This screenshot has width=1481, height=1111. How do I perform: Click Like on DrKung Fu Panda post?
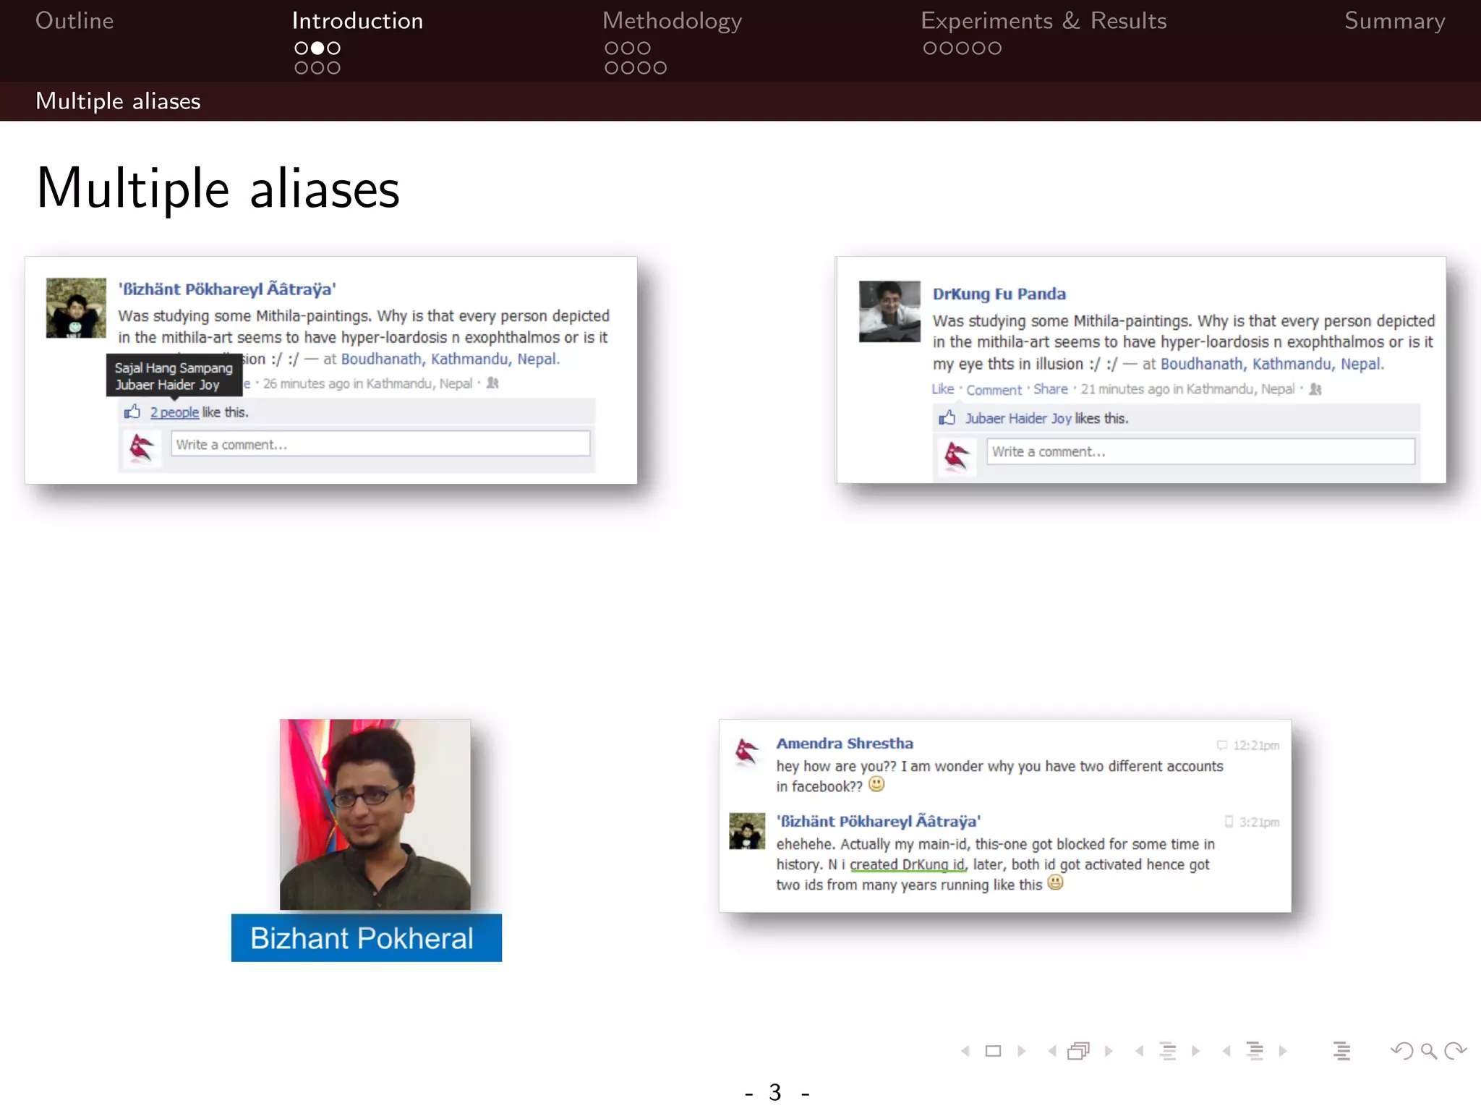coord(943,389)
